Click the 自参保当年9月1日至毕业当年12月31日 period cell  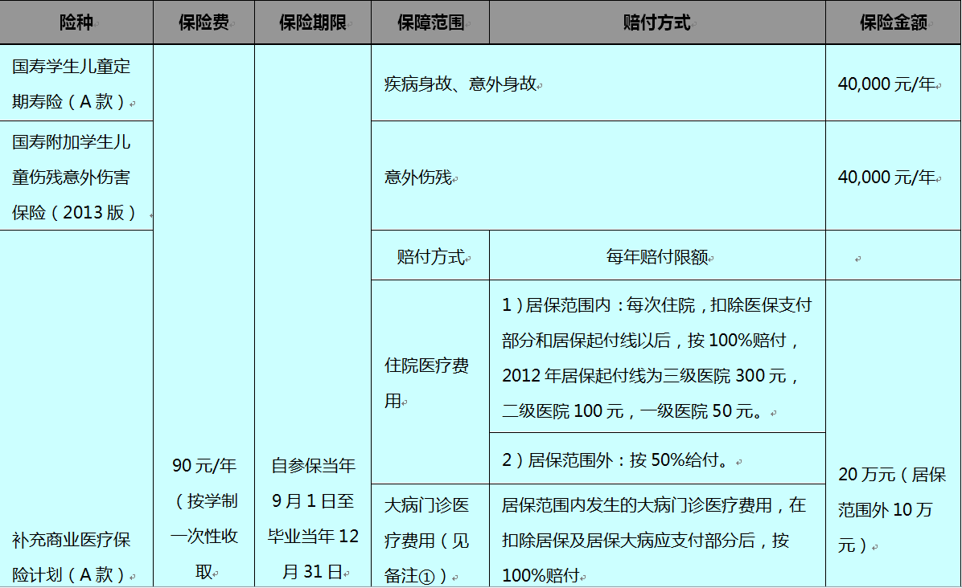pos(313,316)
